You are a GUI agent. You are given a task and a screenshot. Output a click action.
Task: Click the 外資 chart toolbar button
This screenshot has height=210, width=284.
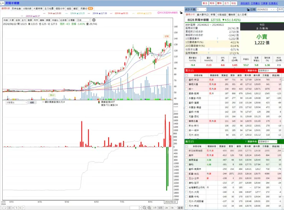(12, 20)
